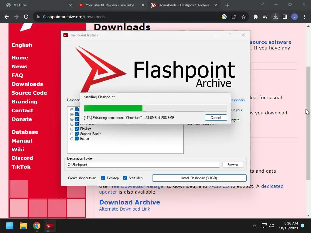Uncheck the Extensions component checkbox

coord(77,124)
